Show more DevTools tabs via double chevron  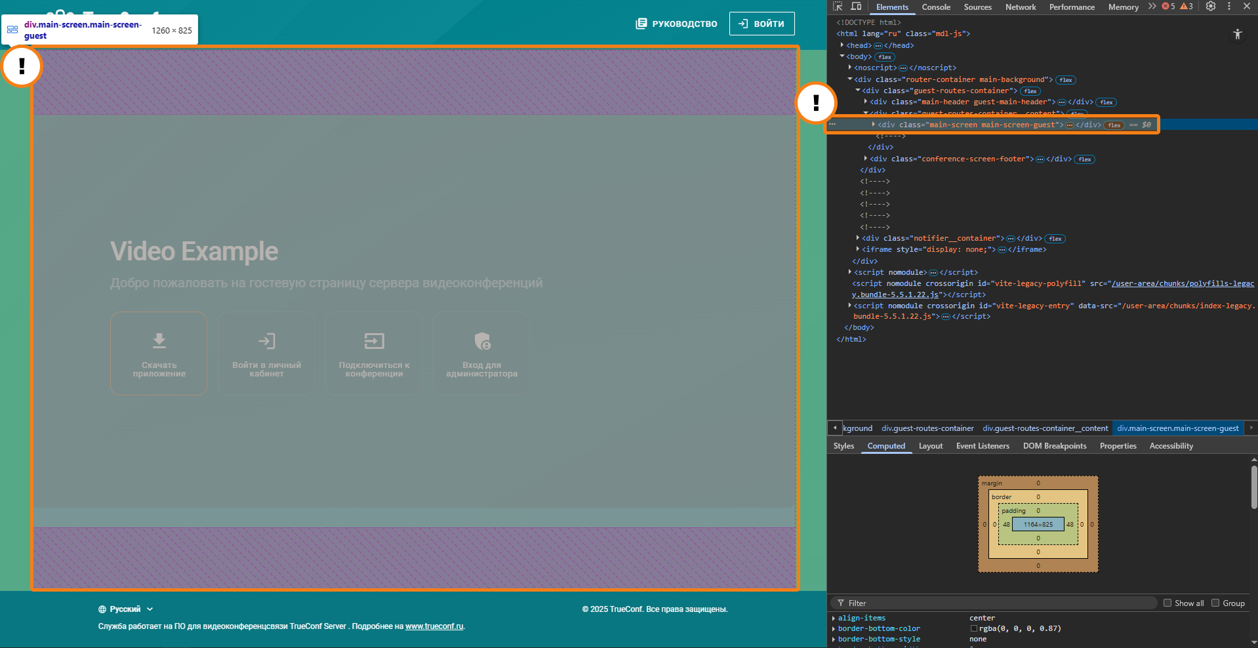1152,7
